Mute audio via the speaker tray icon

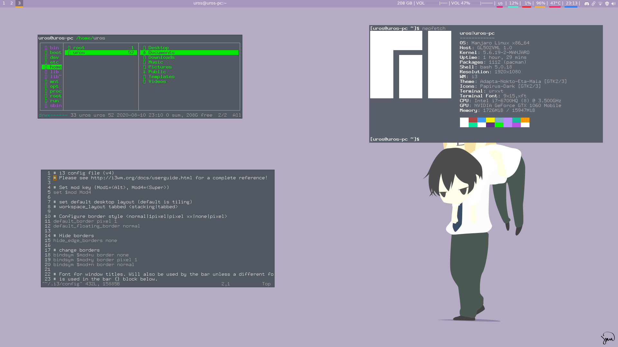tap(613, 4)
